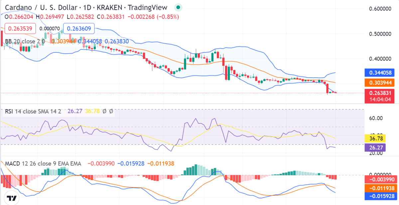Click the BB legend value 0.344058
Screen dimensions: 399x205
90,42
